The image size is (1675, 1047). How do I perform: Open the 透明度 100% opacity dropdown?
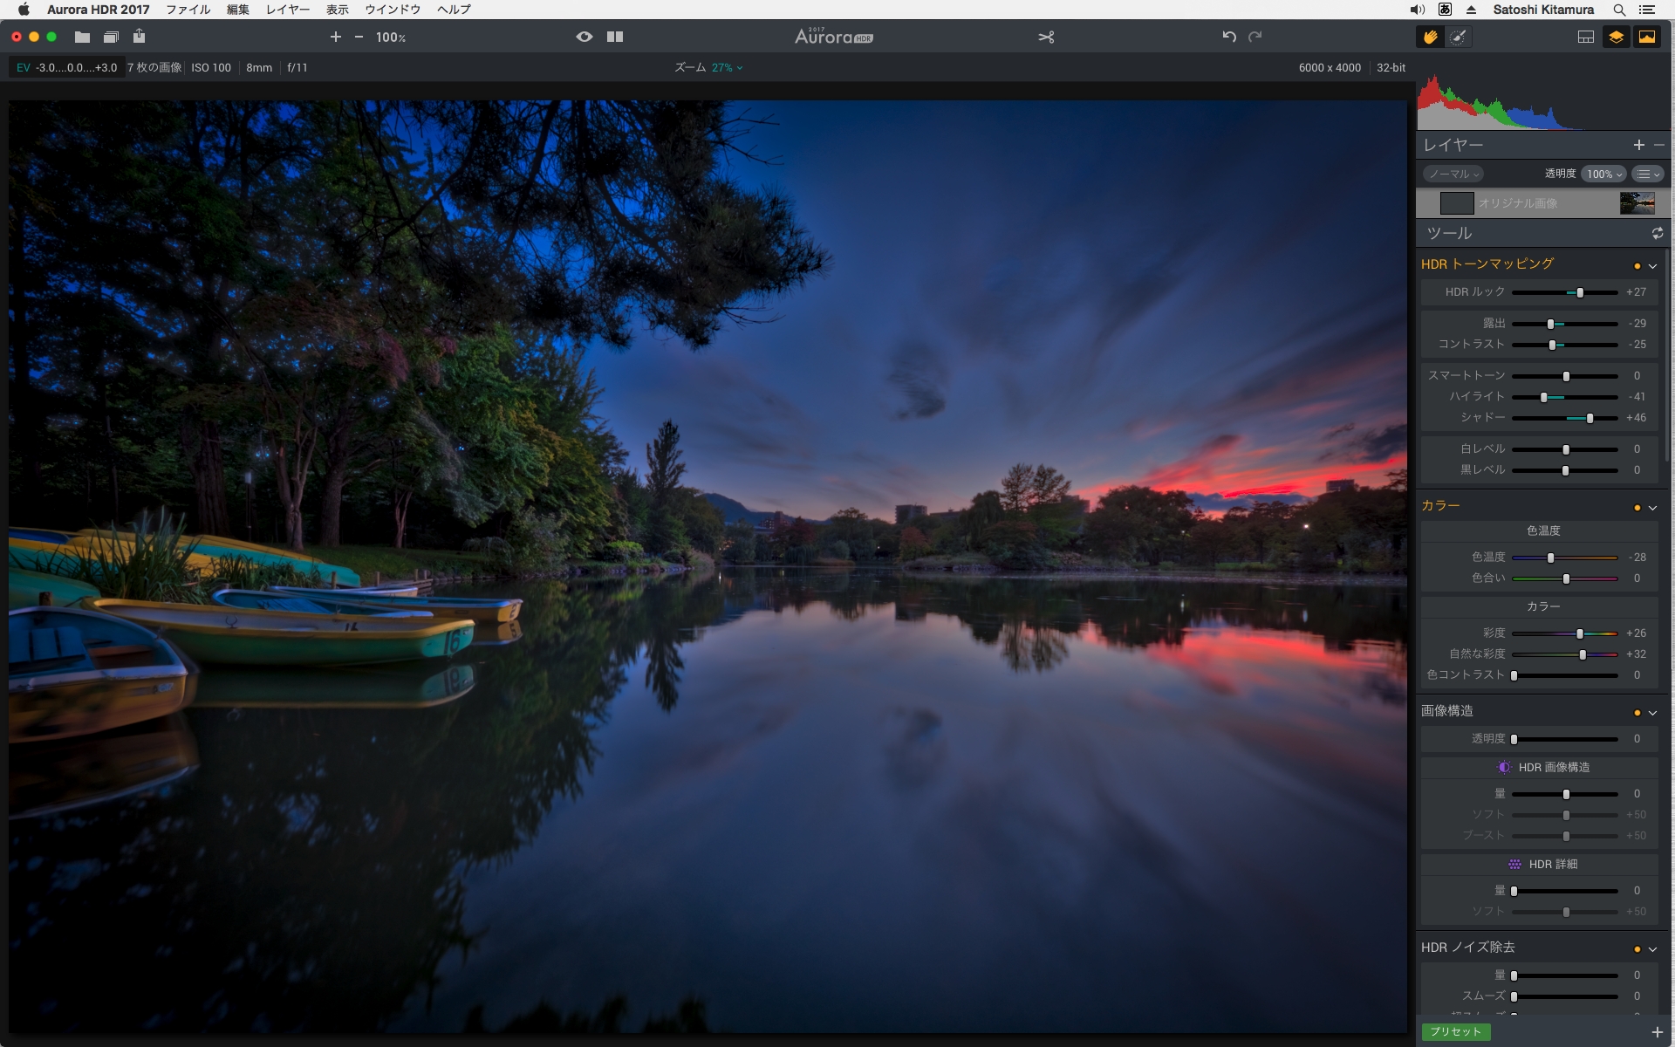click(x=1603, y=174)
